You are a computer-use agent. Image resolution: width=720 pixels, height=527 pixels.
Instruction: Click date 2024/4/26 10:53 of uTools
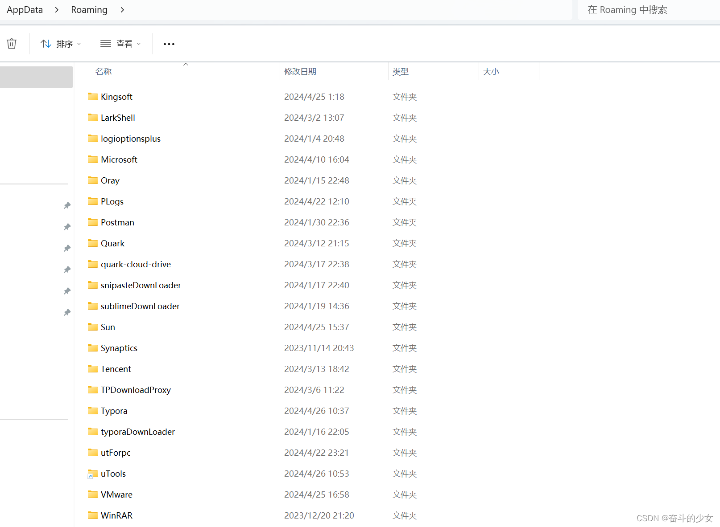[x=317, y=474]
